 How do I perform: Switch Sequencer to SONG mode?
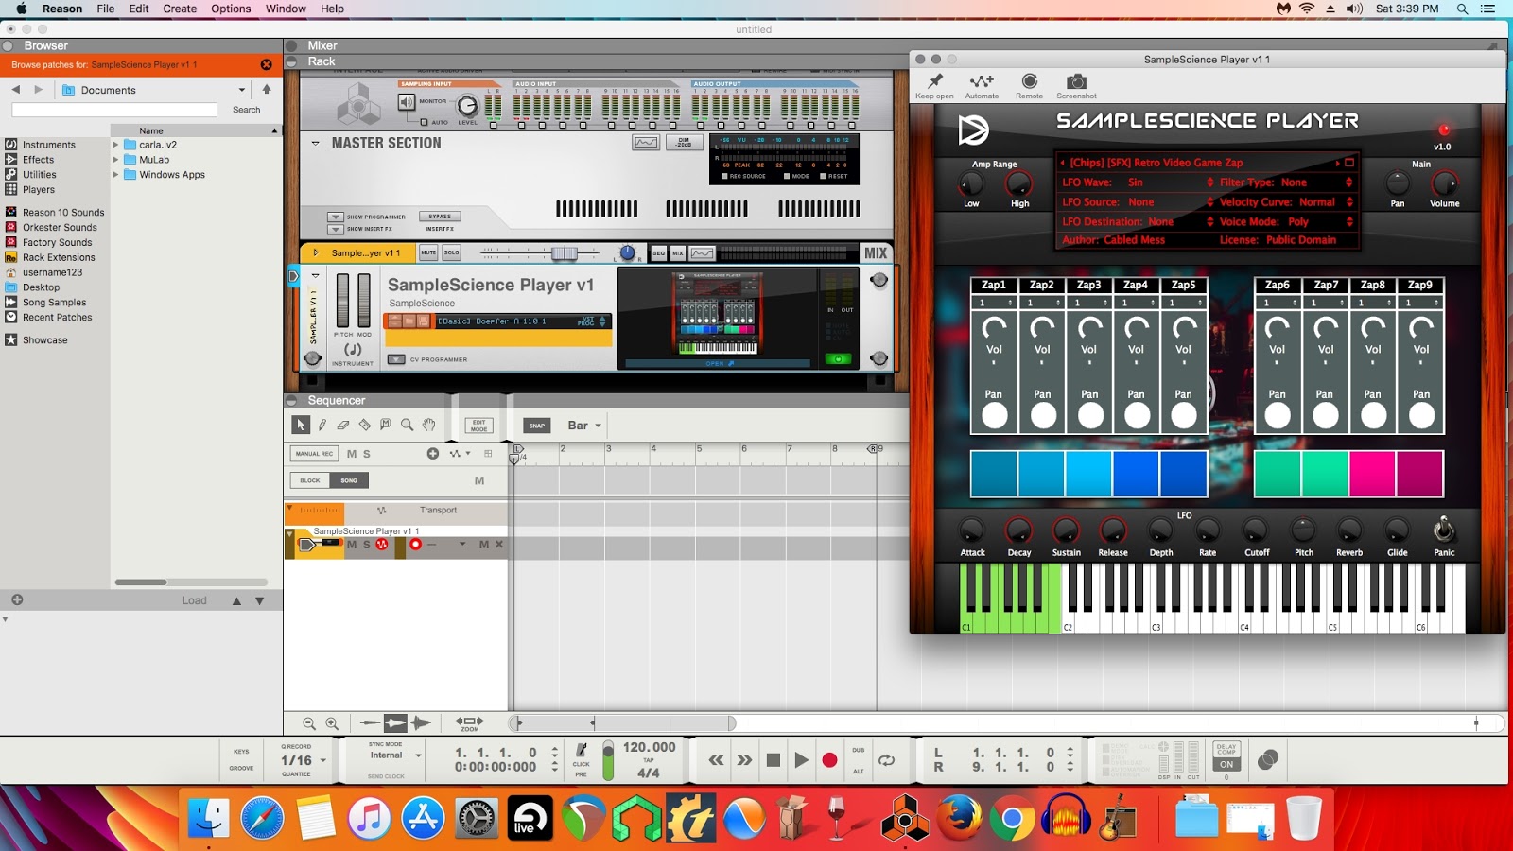coord(349,480)
